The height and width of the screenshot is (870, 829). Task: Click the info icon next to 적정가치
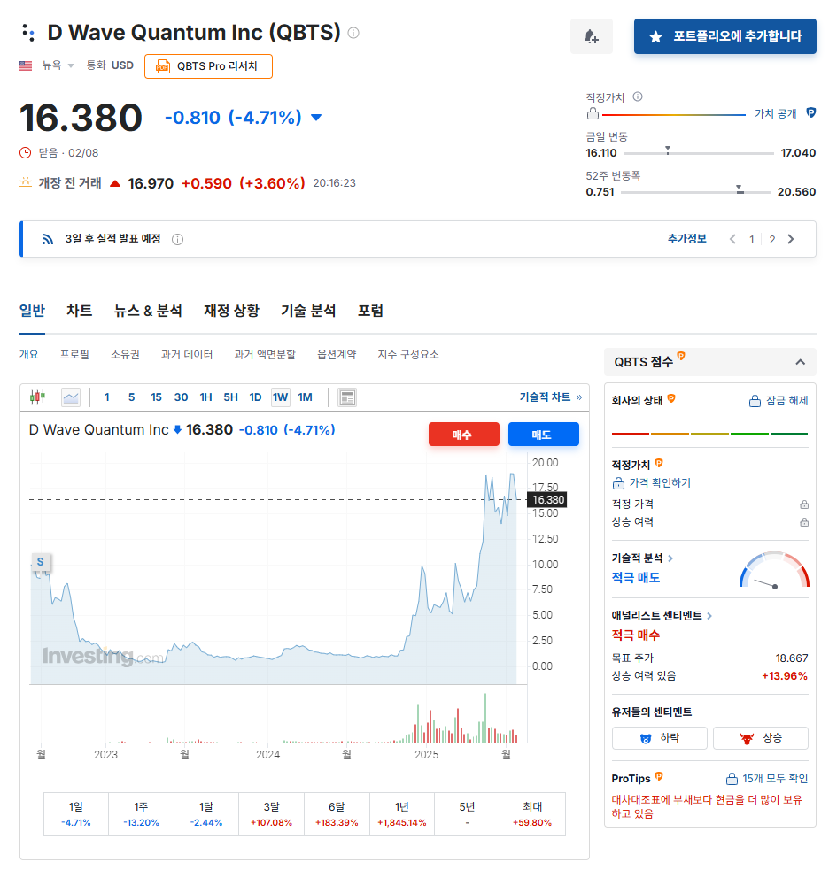pos(638,96)
